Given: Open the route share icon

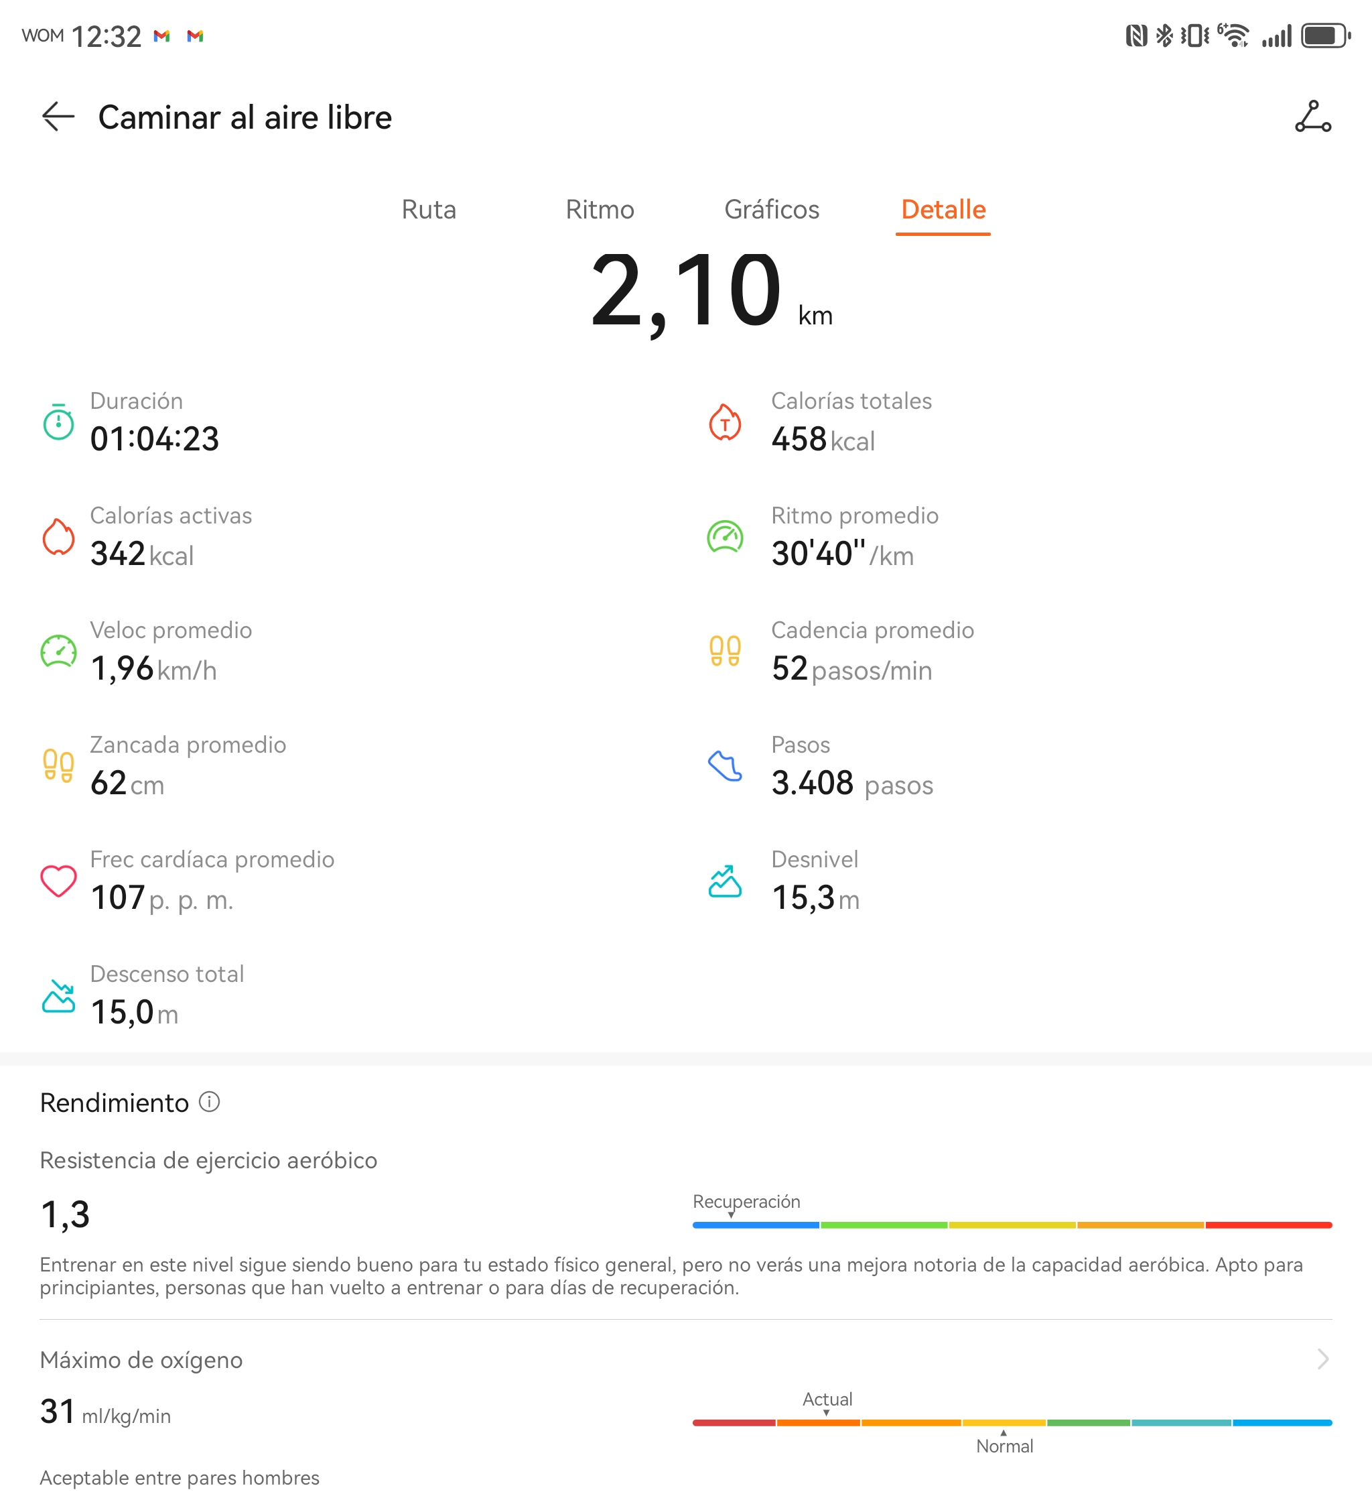Looking at the screenshot, I should 1312,117.
